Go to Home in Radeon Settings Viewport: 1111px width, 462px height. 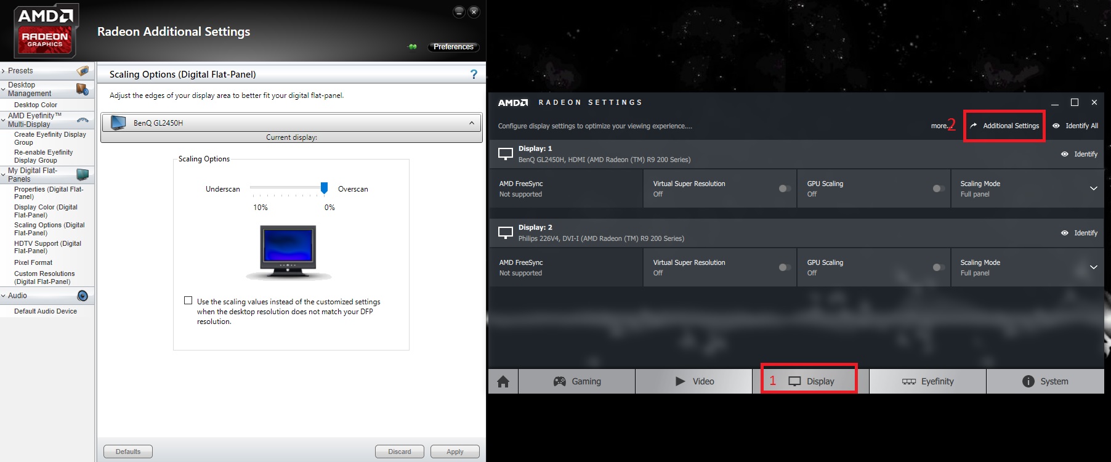503,381
